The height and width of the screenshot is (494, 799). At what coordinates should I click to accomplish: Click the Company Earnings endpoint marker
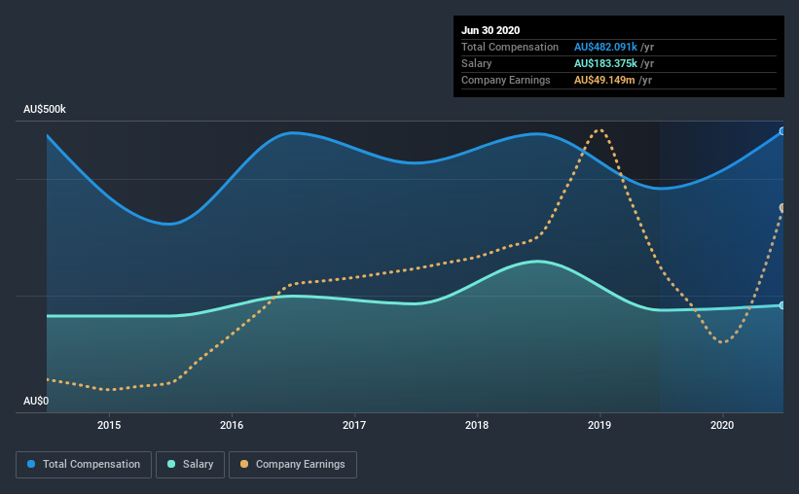tap(782, 208)
